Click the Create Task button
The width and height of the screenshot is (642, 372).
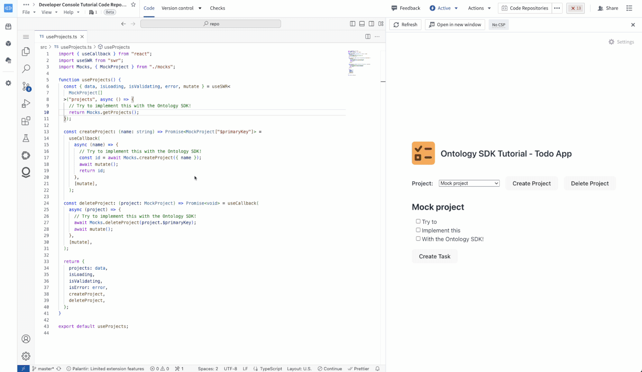point(435,256)
